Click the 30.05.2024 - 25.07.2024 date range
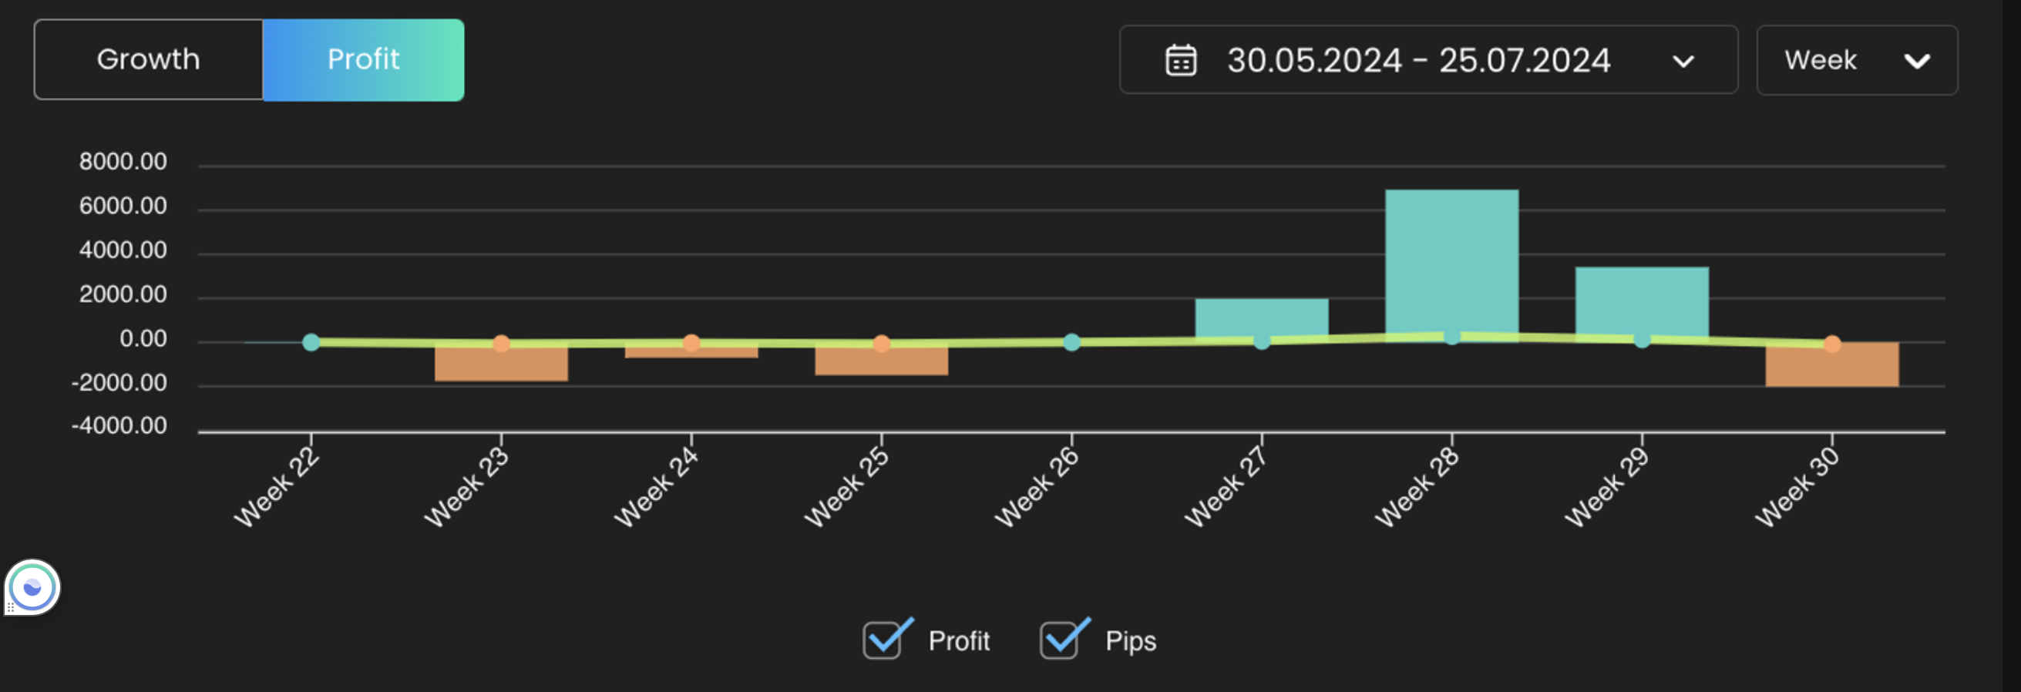This screenshot has width=2021, height=692. pyautogui.click(x=1418, y=60)
